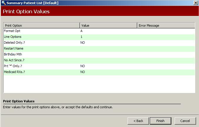The height and width of the screenshot is (127, 199).
Task: Select the Error Message column header
Action: [166, 26]
